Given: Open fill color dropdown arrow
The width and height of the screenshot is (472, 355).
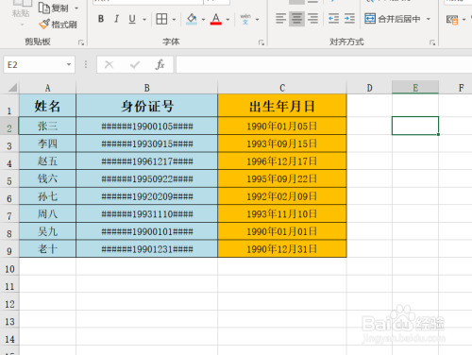Looking at the screenshot, I should coord(203,20).
